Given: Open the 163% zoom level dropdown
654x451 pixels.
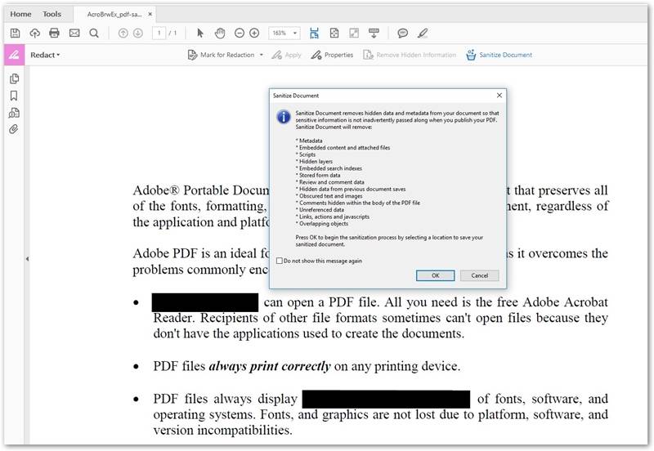Looking at the screenshot, I should (x=294, y=33).
